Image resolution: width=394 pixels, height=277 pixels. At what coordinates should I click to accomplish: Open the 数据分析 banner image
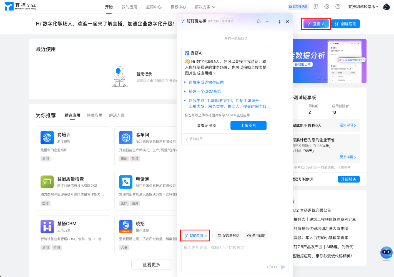coord(330,61)
